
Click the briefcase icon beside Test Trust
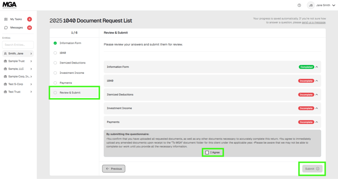pyautogui.click(x=5, y=92)
